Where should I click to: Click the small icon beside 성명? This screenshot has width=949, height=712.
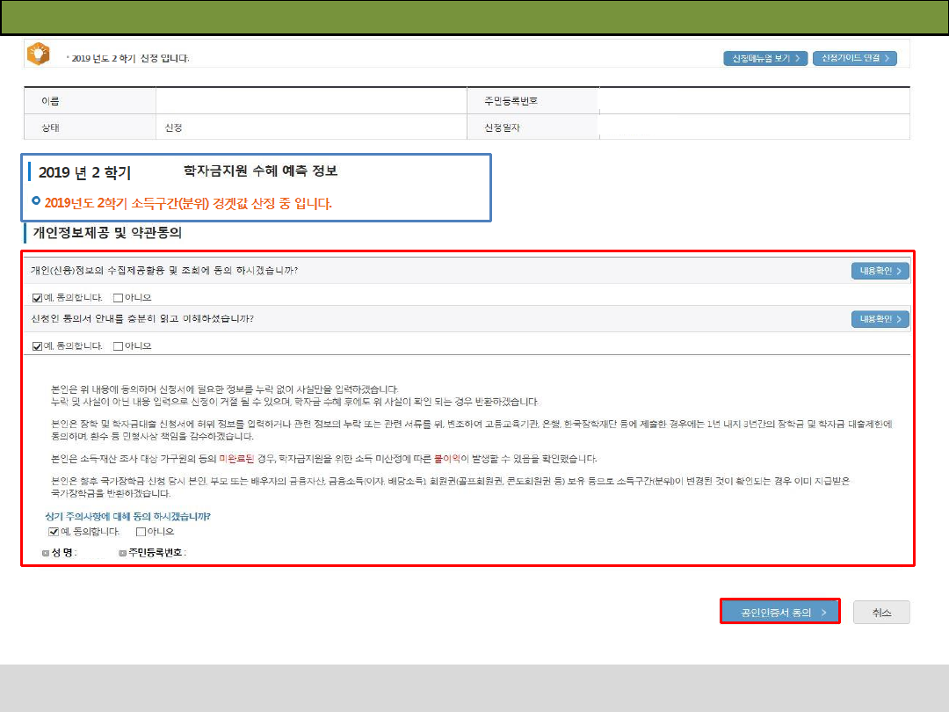coord(46,553)
